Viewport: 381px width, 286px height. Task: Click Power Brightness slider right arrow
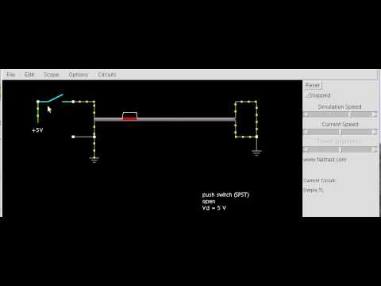pyautogui.click(x=374, y=149)
